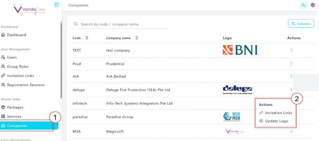Sort the table by the Code column
319x141 pixels.
[x=87, y=38]
